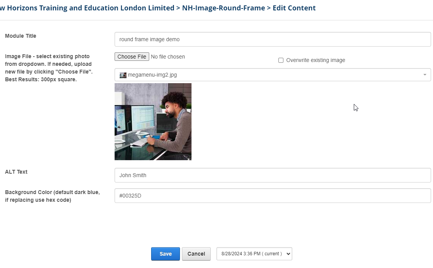This screenshot has height=268, width=433.
Task: Select NH-Image-Round-Frame in the breadcrumb
Action: (223, 8)
